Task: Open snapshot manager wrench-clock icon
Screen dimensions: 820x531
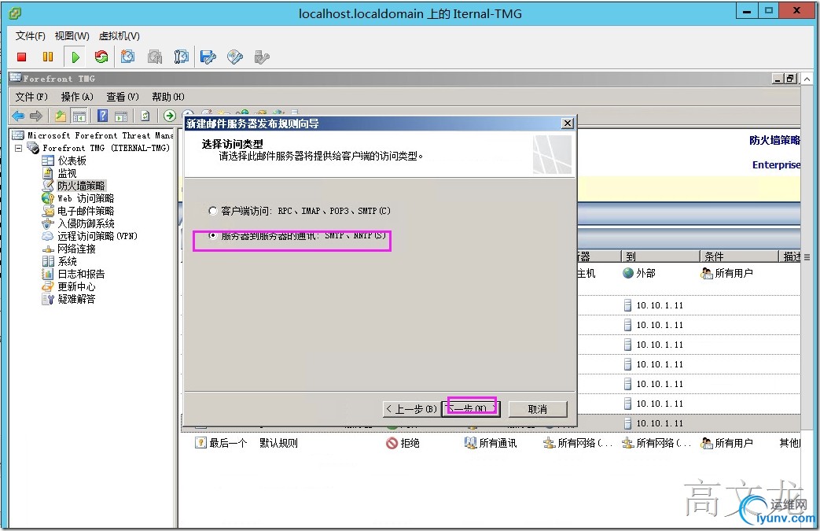Action: (181, 57)
